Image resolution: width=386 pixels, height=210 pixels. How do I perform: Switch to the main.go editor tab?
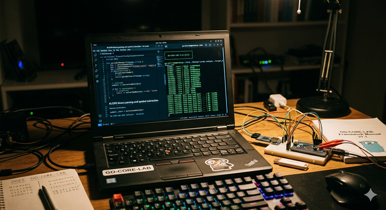(x=106, y=53)
